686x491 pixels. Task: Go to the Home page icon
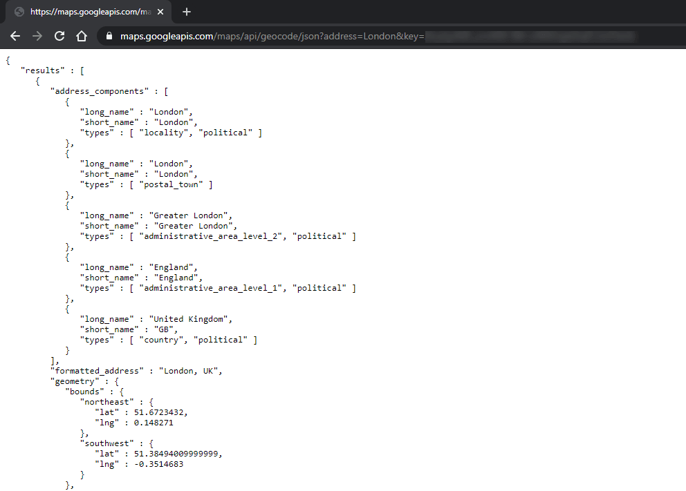[82, 36]
